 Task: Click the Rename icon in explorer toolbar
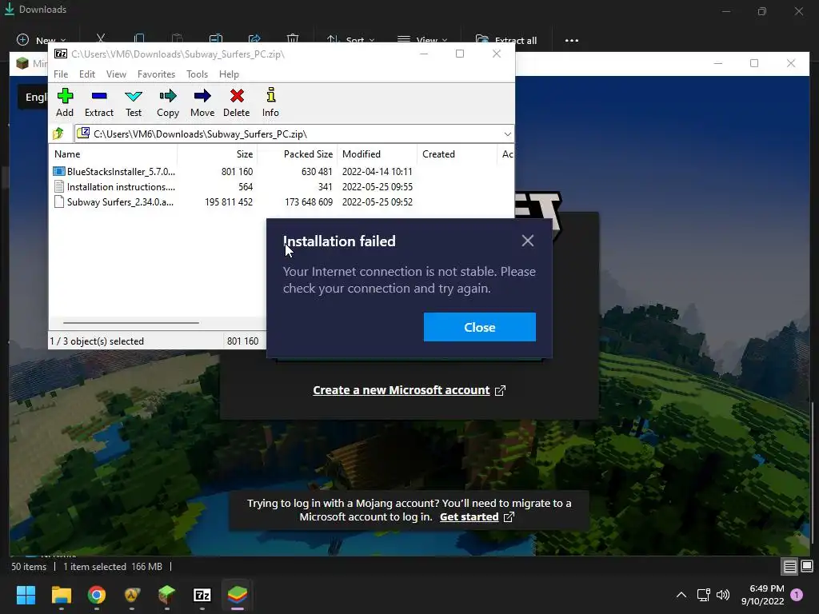pyautogui.click(x=216, y=39)
